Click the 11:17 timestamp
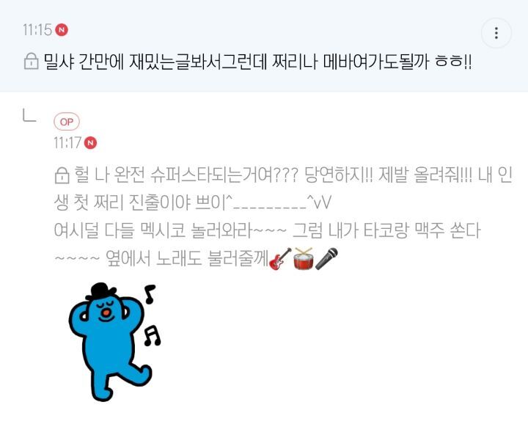This screenshot has height=424, width=528. [x=67, y=143]
